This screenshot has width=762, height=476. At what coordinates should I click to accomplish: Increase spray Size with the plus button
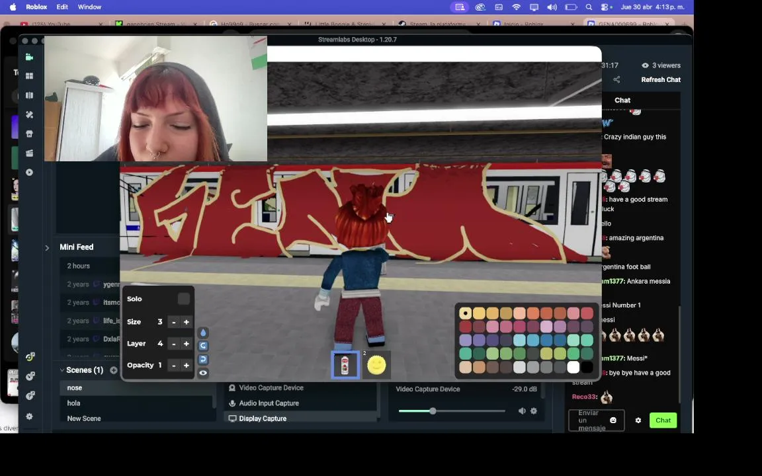click(186, 322)
